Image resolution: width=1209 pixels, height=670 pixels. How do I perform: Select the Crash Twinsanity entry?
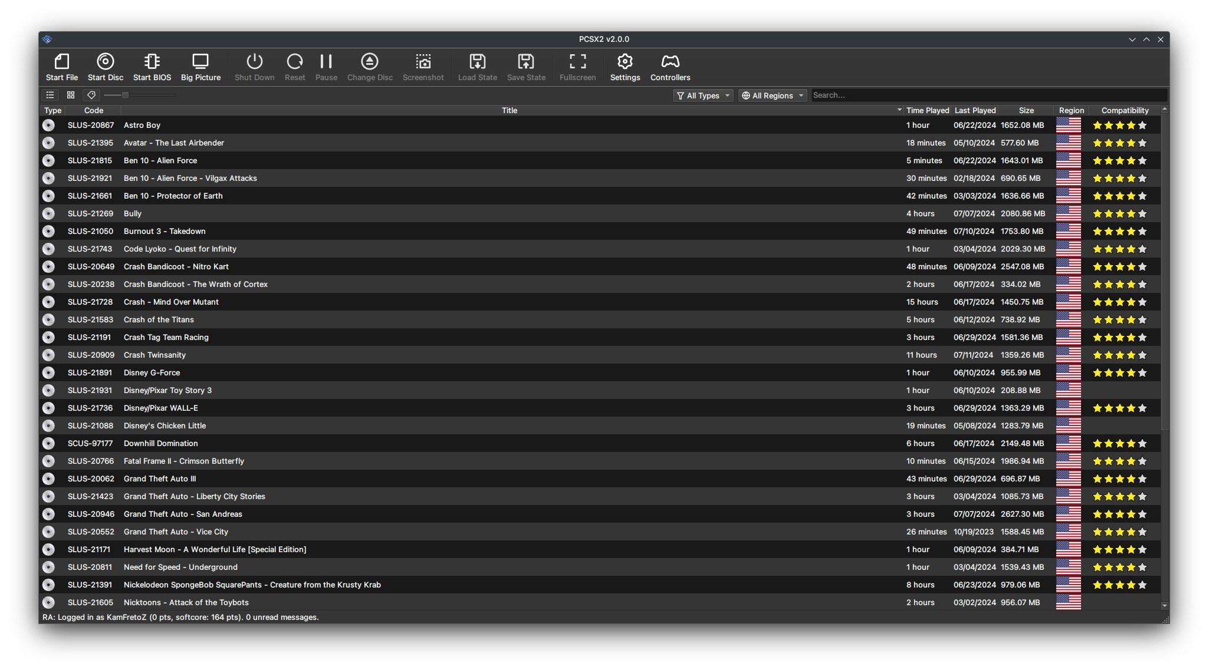point(155,355)
